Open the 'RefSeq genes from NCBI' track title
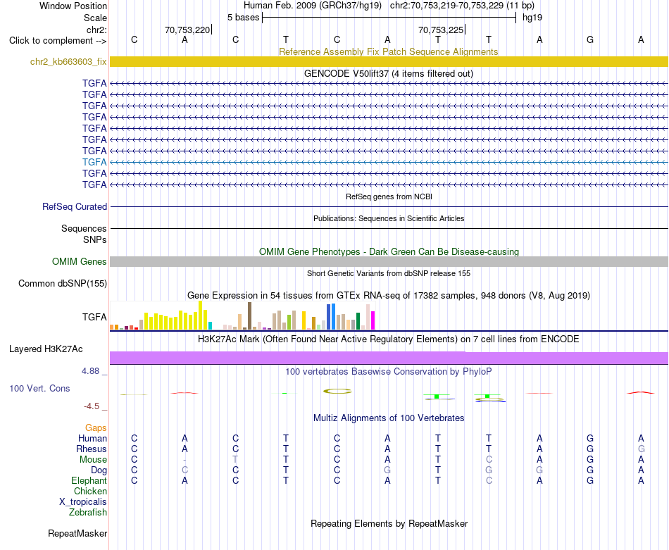 [x=389, y=196]
